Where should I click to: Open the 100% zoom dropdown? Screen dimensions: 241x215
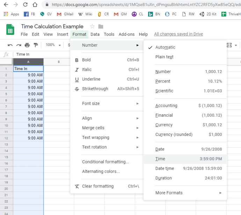click(x=53, y=45)
